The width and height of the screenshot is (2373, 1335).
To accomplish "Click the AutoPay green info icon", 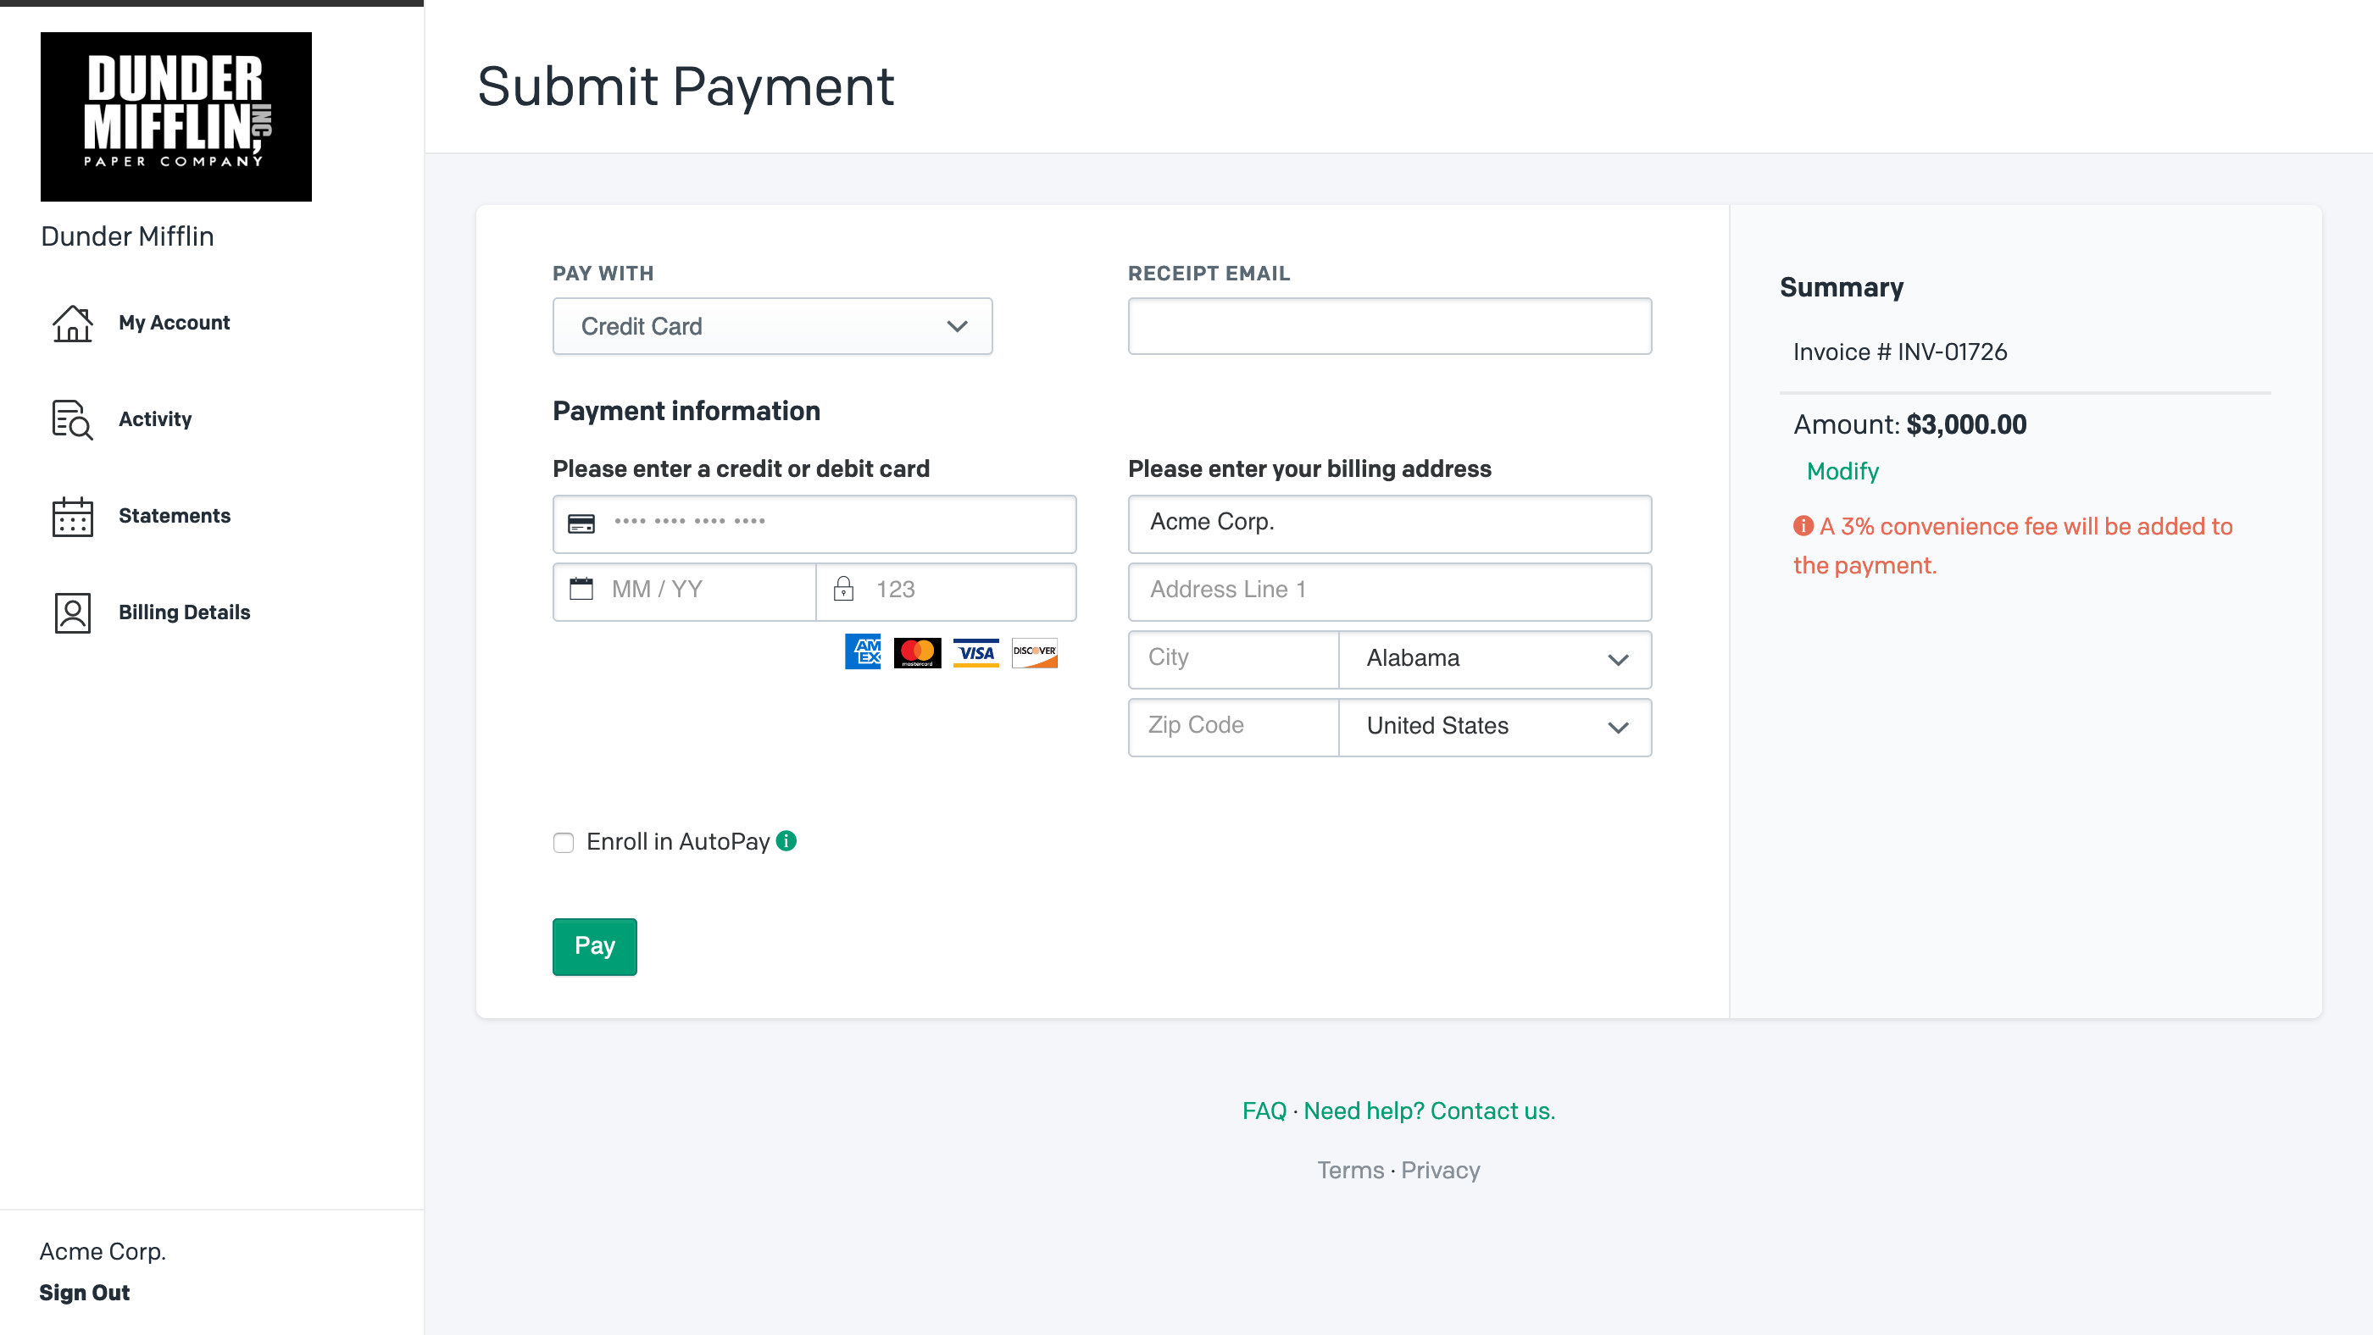I will coord(786,840).
